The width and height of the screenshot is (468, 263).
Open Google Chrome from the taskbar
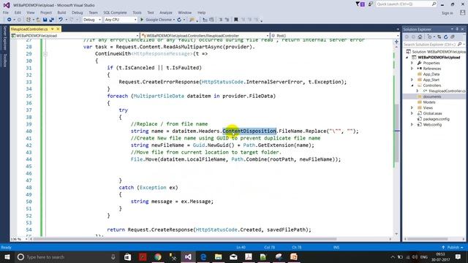158,256
